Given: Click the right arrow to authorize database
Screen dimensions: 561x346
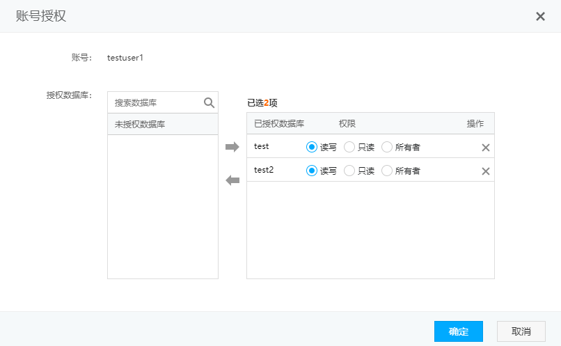Looking at the screenshot, I should coord(232,147).
